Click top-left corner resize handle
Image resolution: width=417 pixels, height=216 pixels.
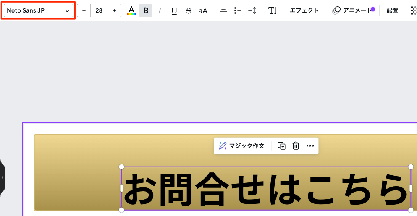(121, 167)
